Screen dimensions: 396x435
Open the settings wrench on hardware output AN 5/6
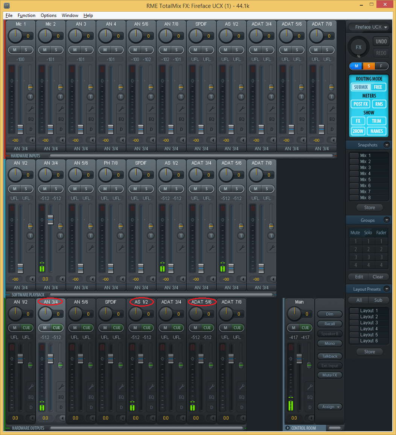point(91,387)
